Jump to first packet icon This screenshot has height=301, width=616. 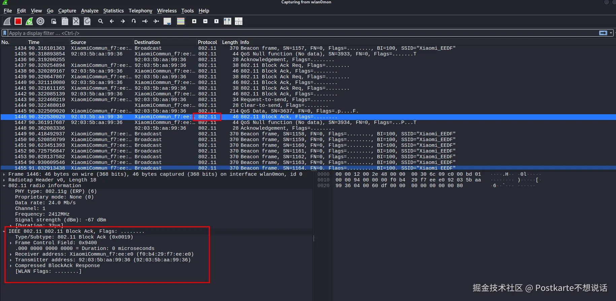(145, 21)
